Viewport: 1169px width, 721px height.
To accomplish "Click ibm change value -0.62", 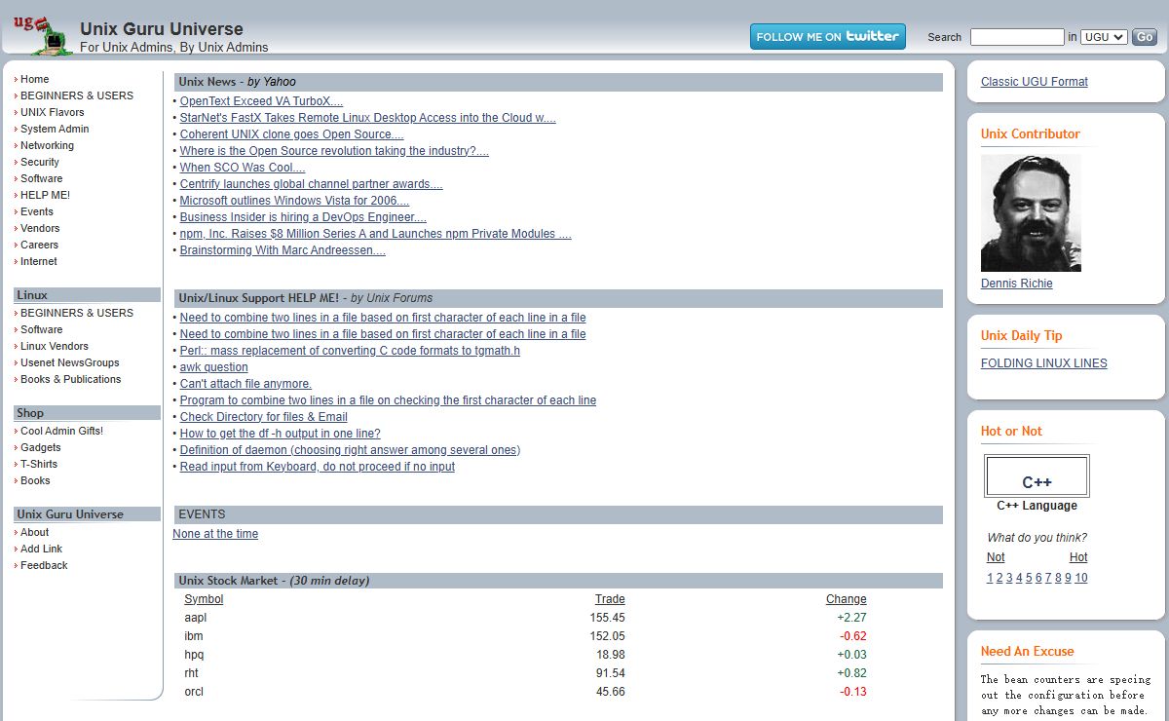I will [853, 636].
